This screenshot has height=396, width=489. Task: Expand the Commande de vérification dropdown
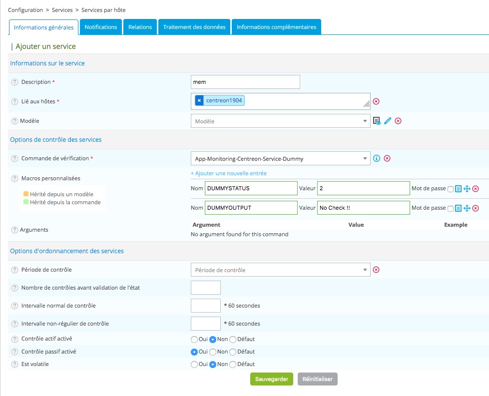(x=280, y=158)
